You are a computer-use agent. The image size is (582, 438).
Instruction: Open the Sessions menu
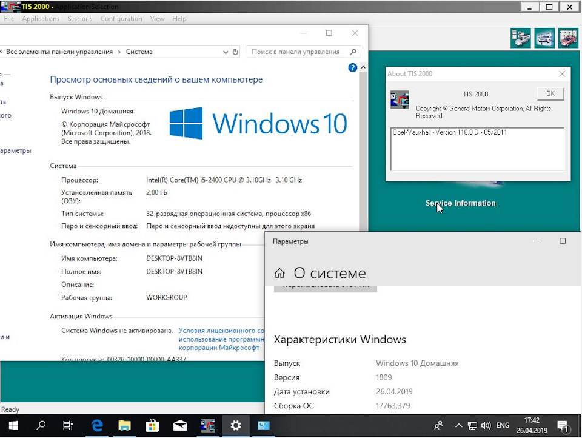pyautogui.click(x=80, y=19)
